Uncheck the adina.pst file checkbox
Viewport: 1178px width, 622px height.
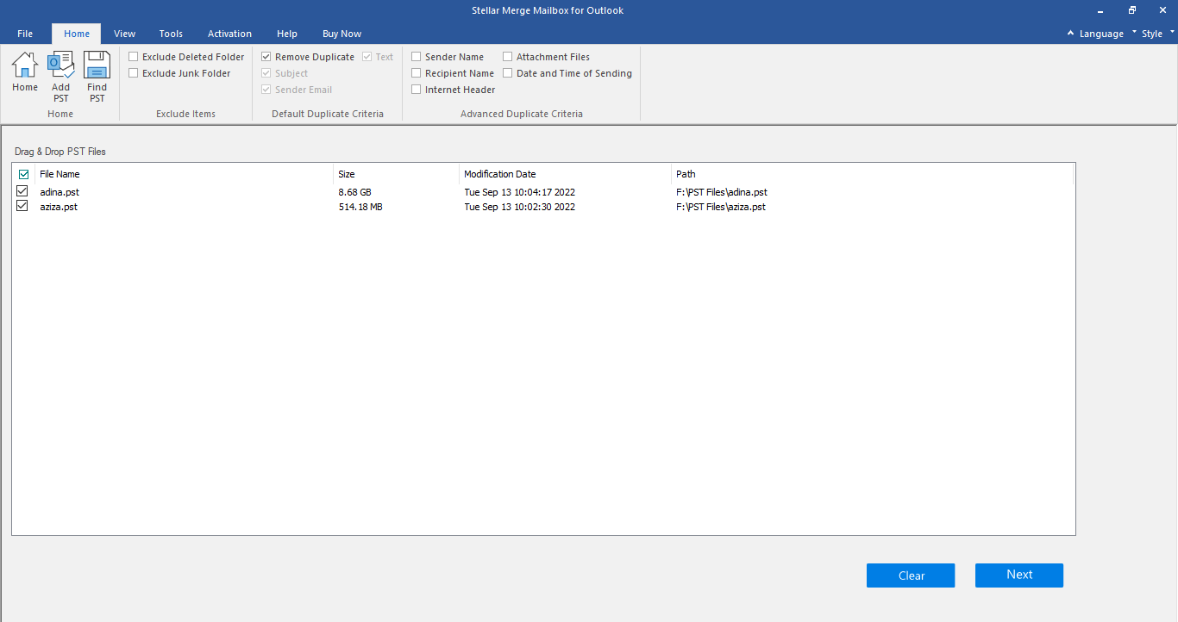(x=22, y=191)
